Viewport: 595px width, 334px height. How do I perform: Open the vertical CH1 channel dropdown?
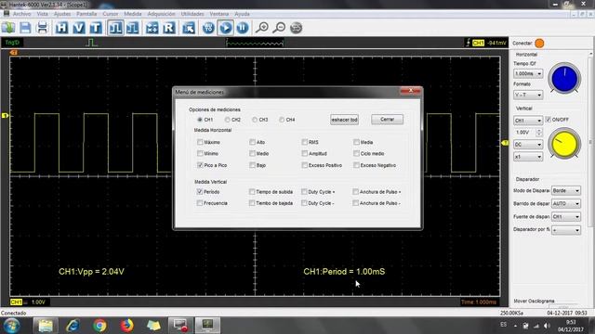tap(528, 121)
